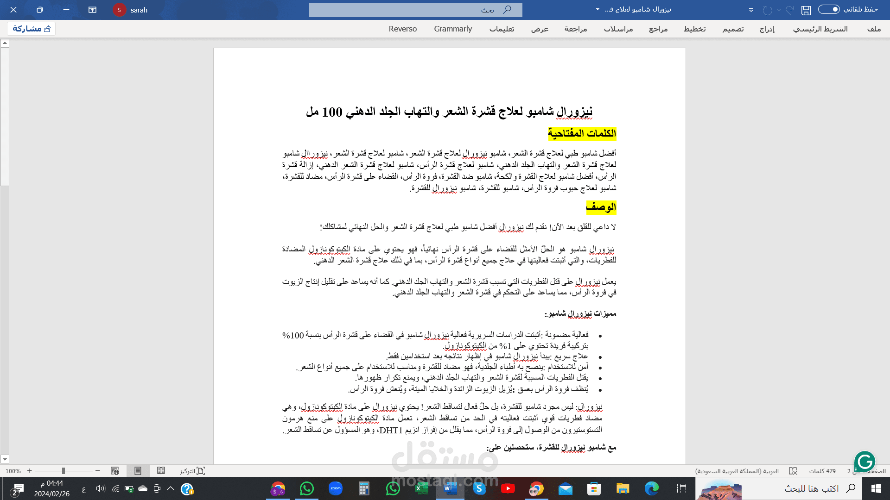Switch to Web Layout view icon
890x500 pixels.
[115, 471]
